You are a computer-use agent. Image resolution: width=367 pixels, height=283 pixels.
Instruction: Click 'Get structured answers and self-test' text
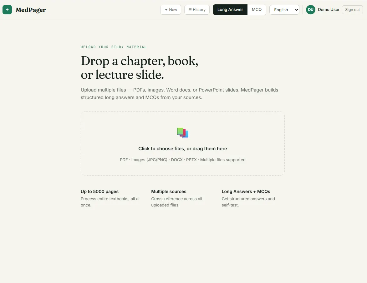pyautogui.click(x=248, y=202)
